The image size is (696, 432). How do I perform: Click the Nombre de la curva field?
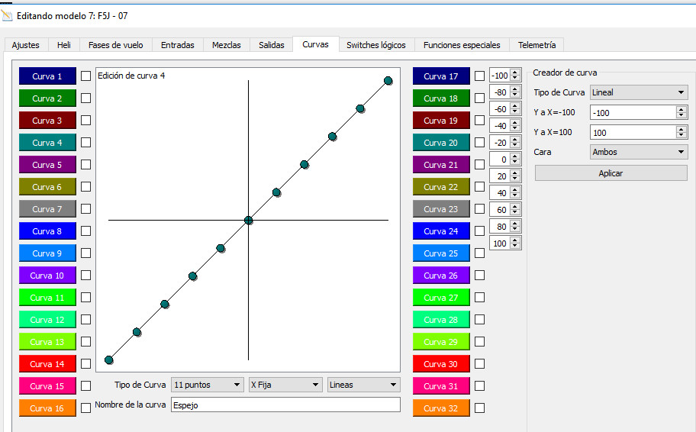pyautogui.click(x=285, y=405)
